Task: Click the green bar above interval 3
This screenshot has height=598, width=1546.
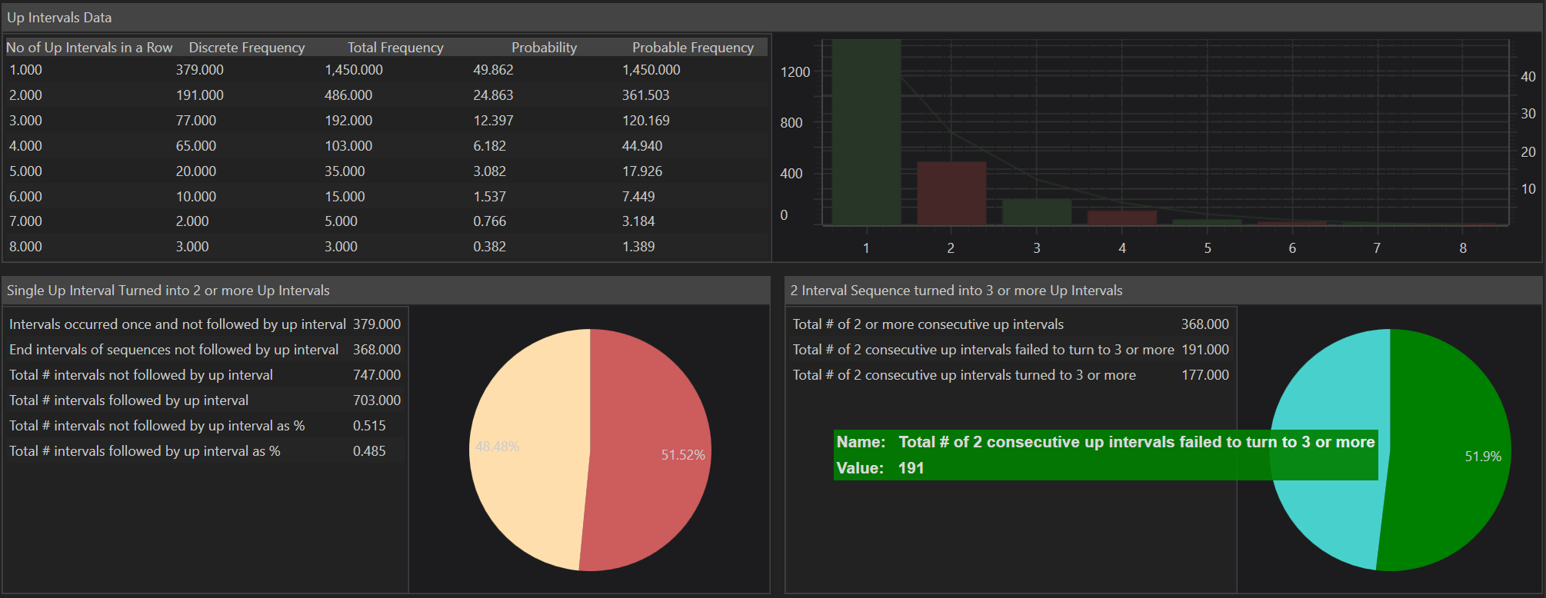Action: point(1036,212)
